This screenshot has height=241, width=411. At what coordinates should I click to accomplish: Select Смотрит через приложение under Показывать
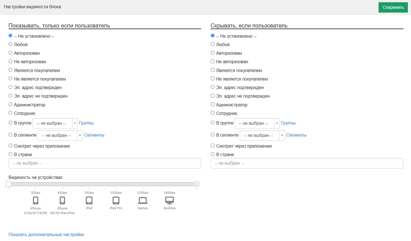(x=10, y=146)
